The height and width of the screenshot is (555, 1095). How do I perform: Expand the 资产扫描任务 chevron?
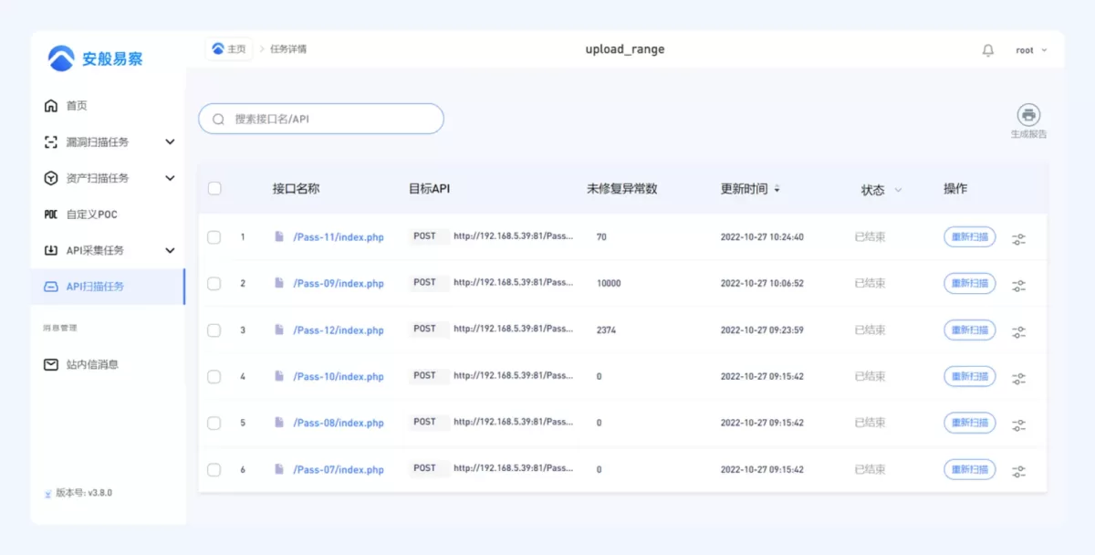[170, 178]
